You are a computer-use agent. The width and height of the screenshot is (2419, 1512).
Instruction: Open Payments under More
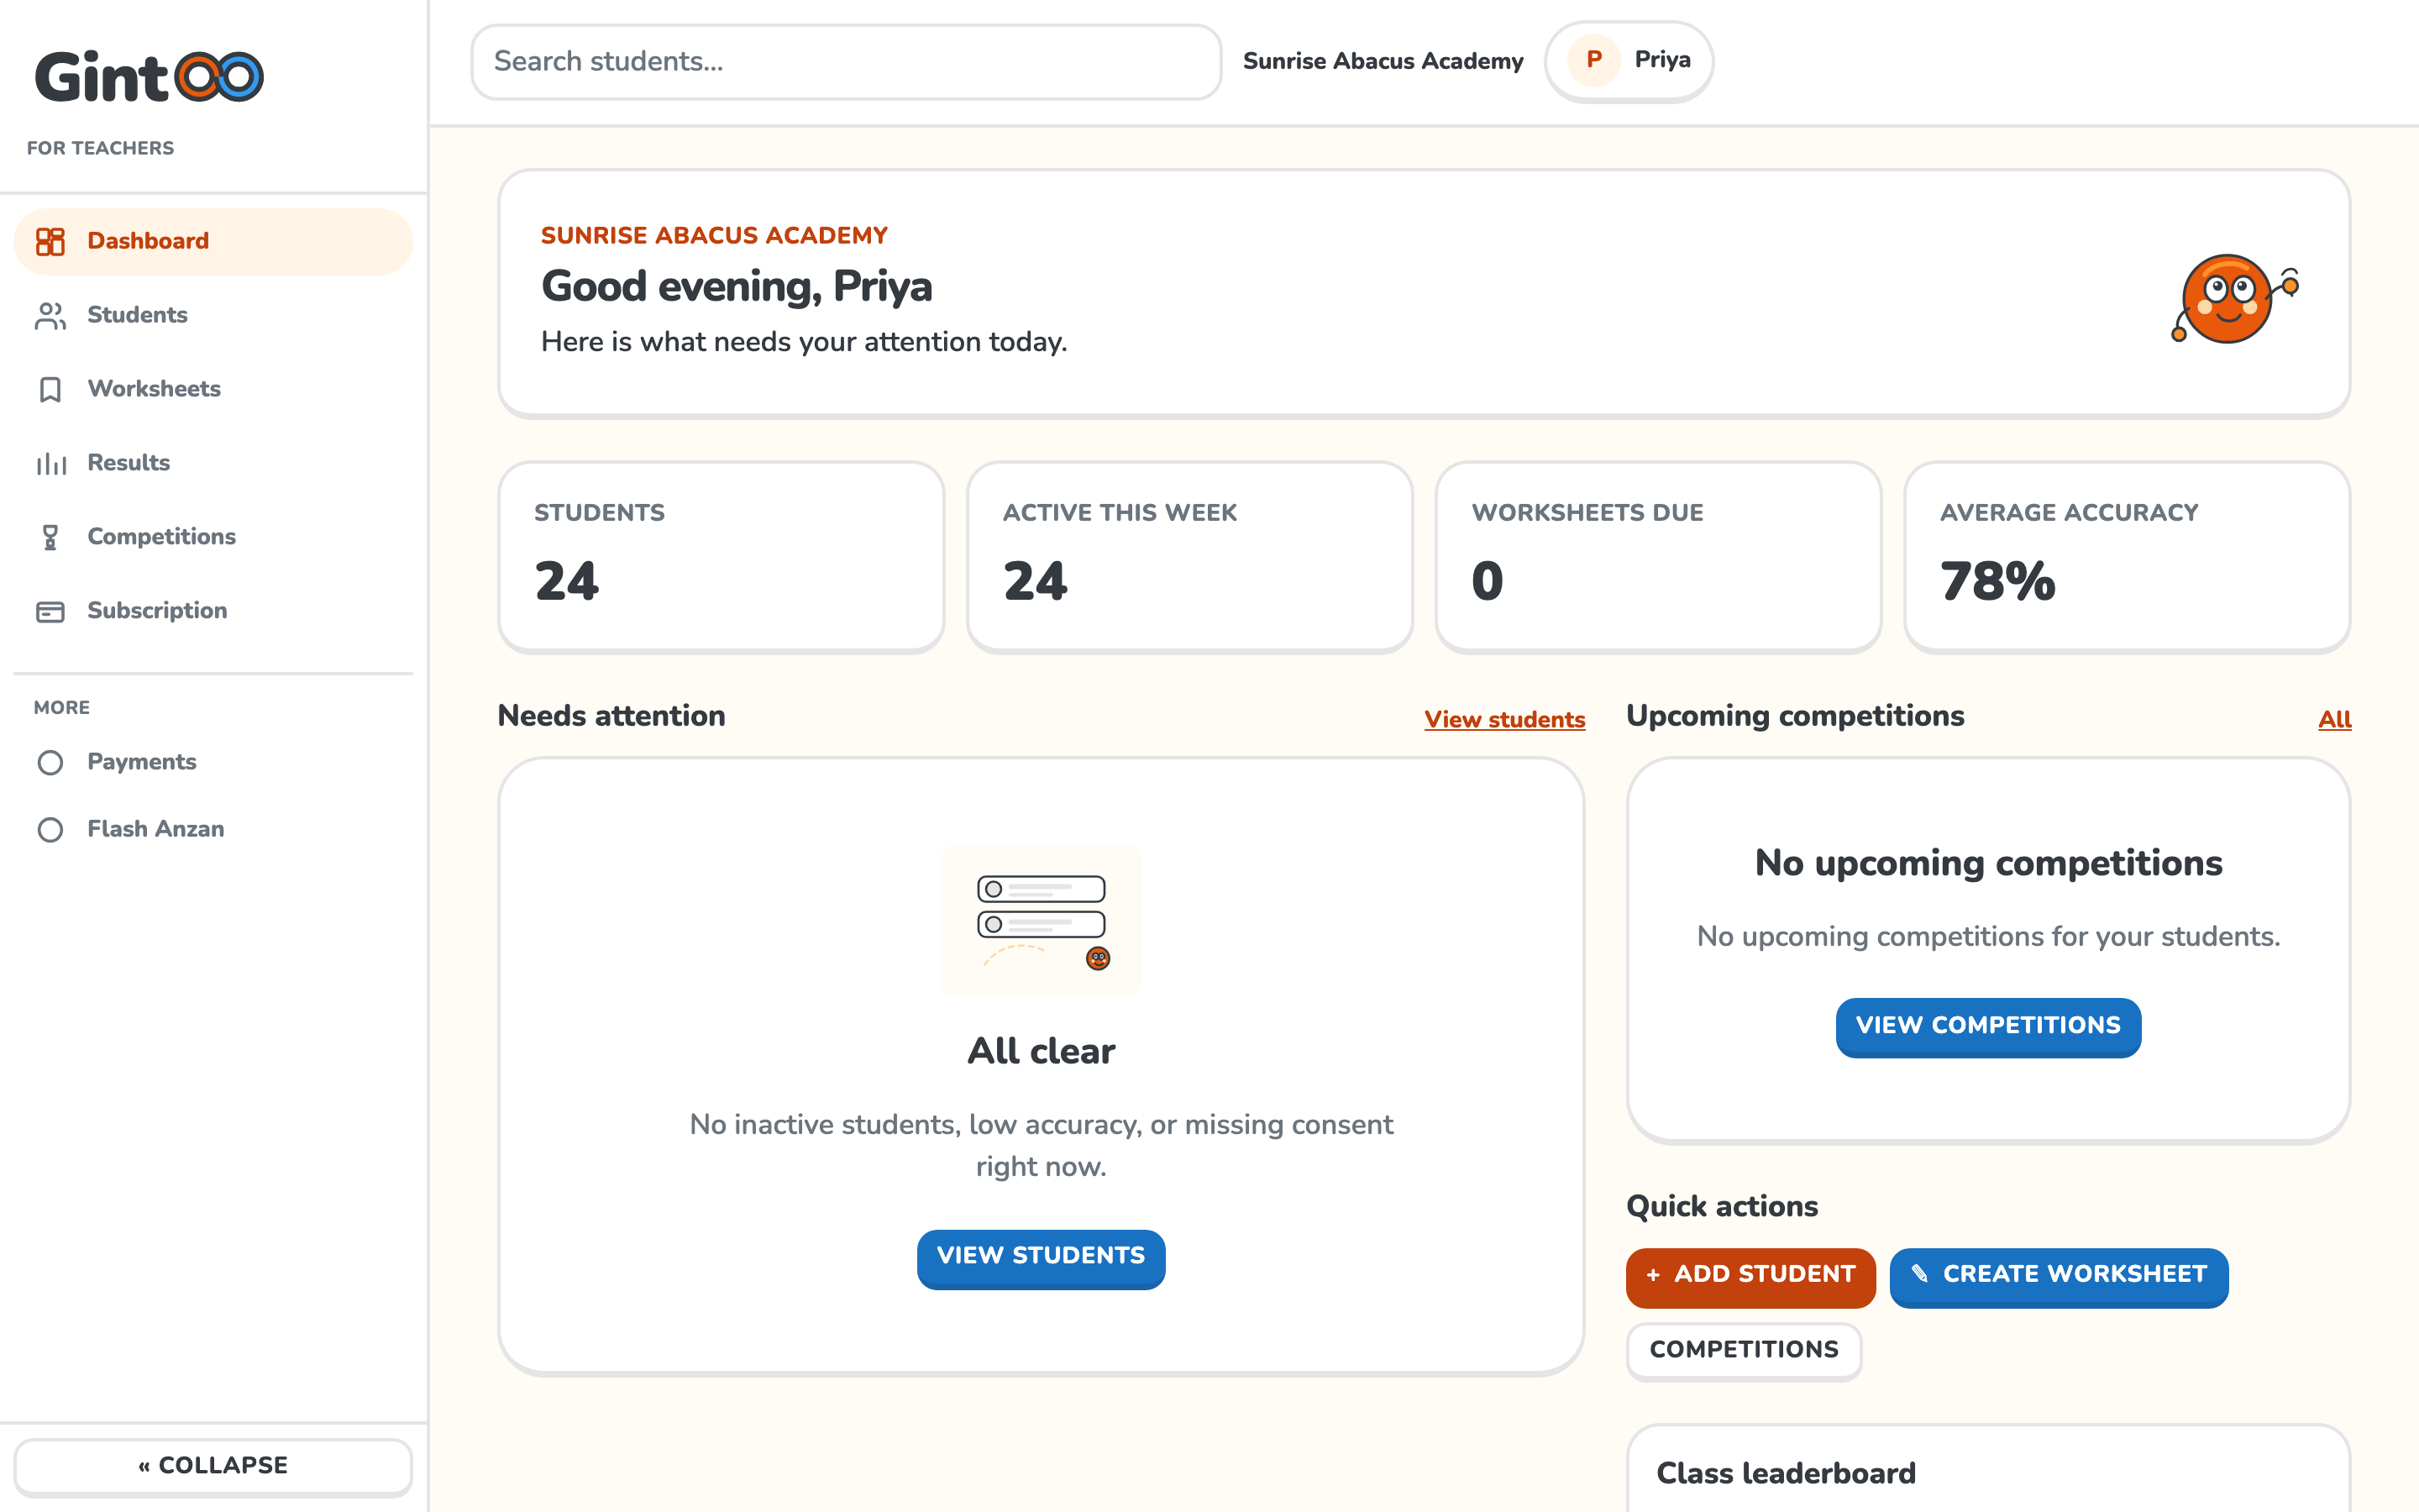(x=213, y=762)
